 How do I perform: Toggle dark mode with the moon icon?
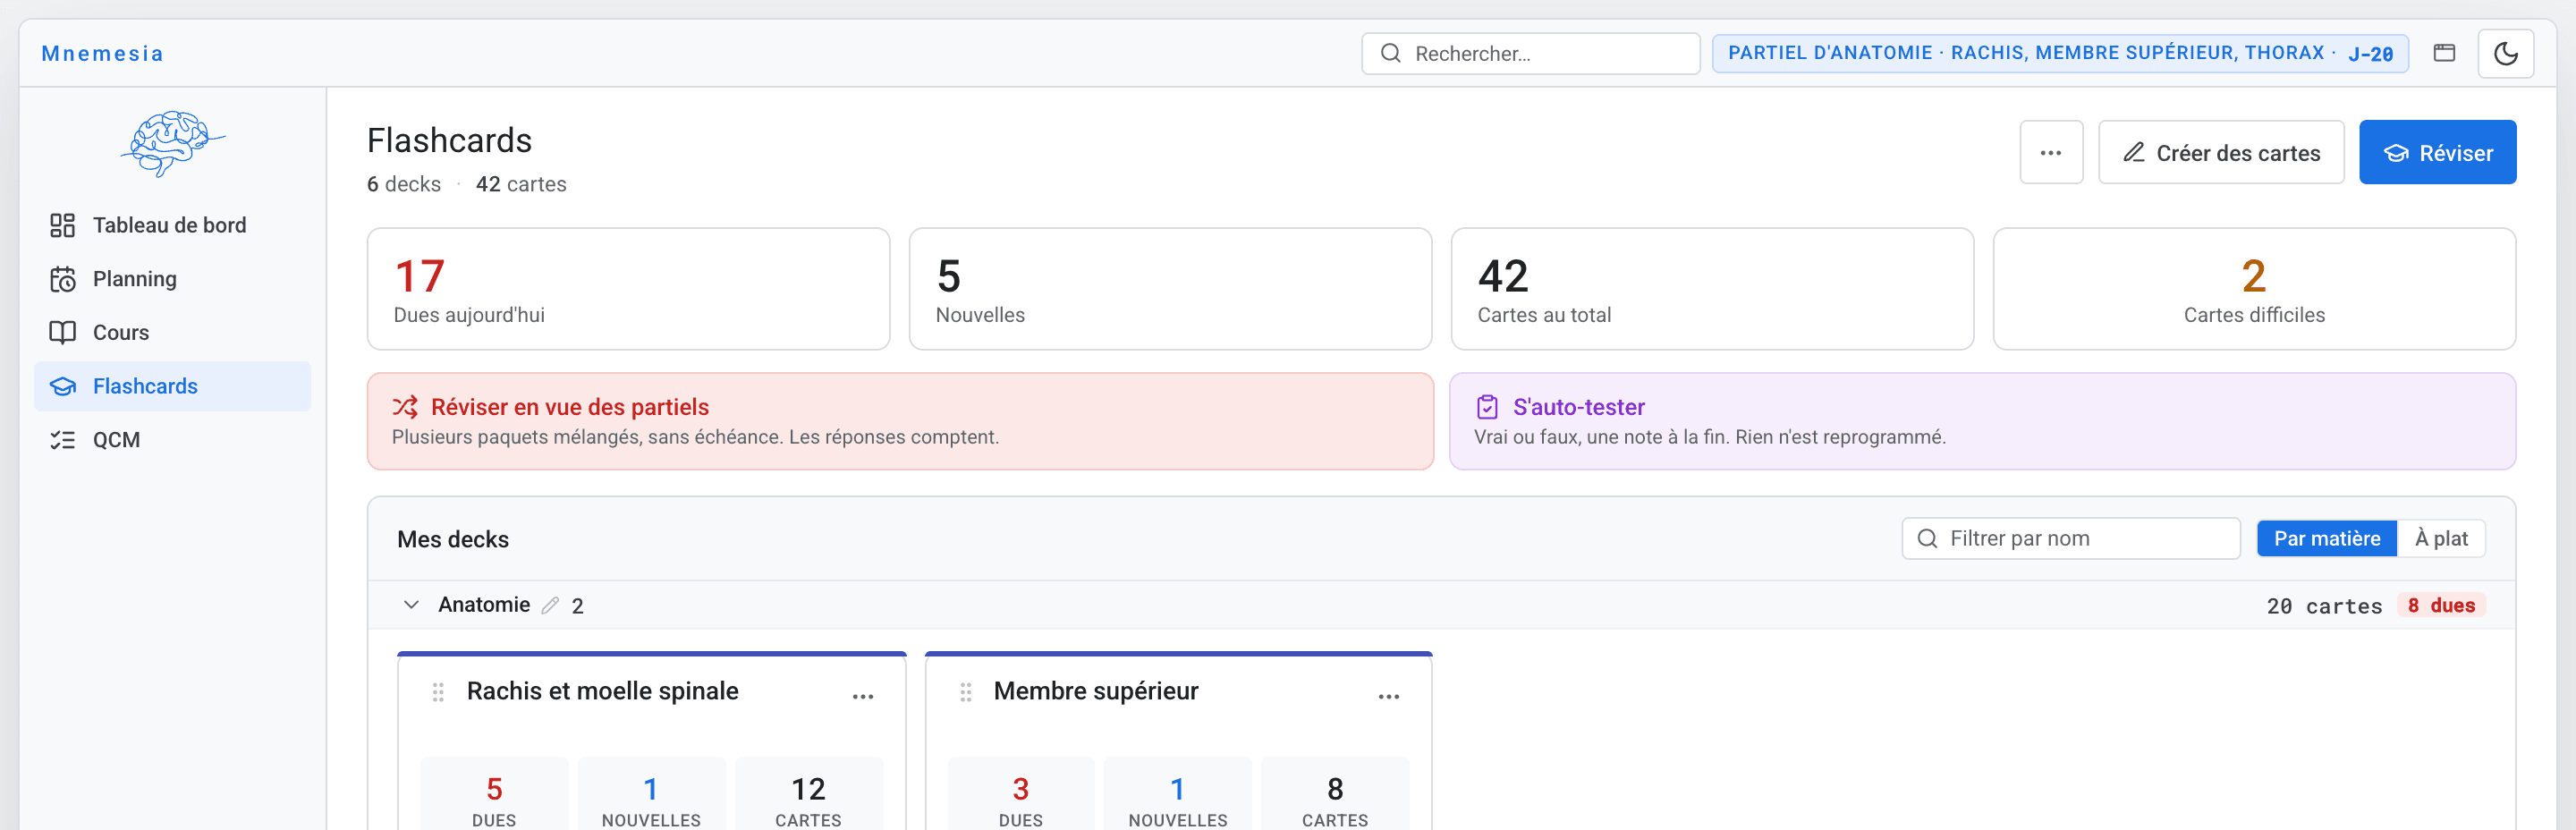click(2505, 54)
